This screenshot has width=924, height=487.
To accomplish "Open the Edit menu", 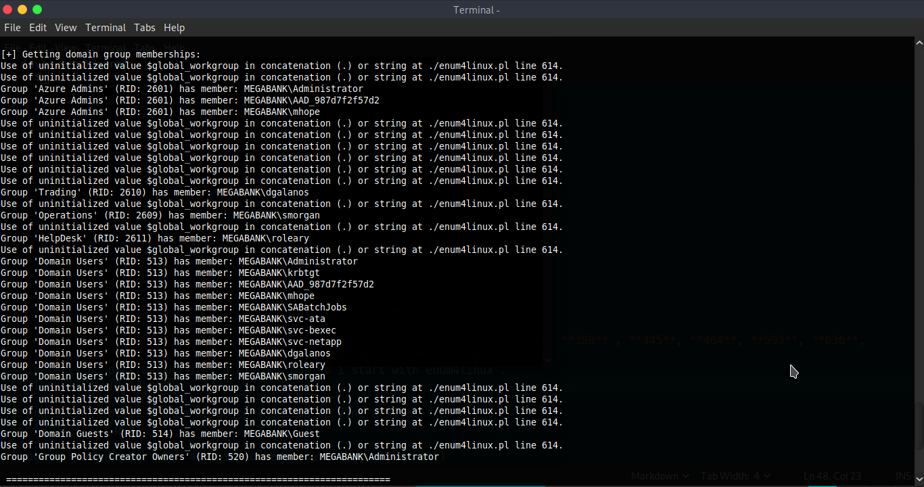I will pos(38,28).
